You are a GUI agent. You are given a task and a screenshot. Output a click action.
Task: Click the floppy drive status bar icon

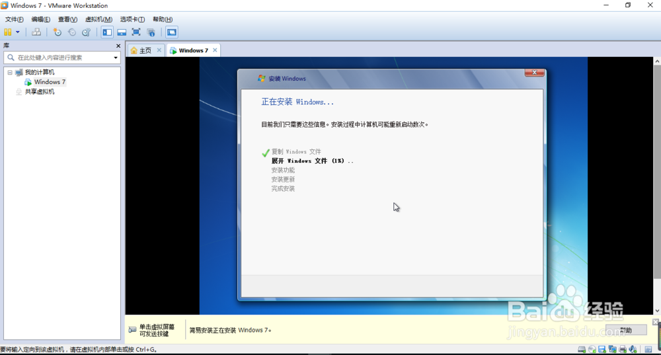point(602,349)
